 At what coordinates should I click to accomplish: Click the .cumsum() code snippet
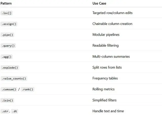pyautogui.click(x=9, y=89)
